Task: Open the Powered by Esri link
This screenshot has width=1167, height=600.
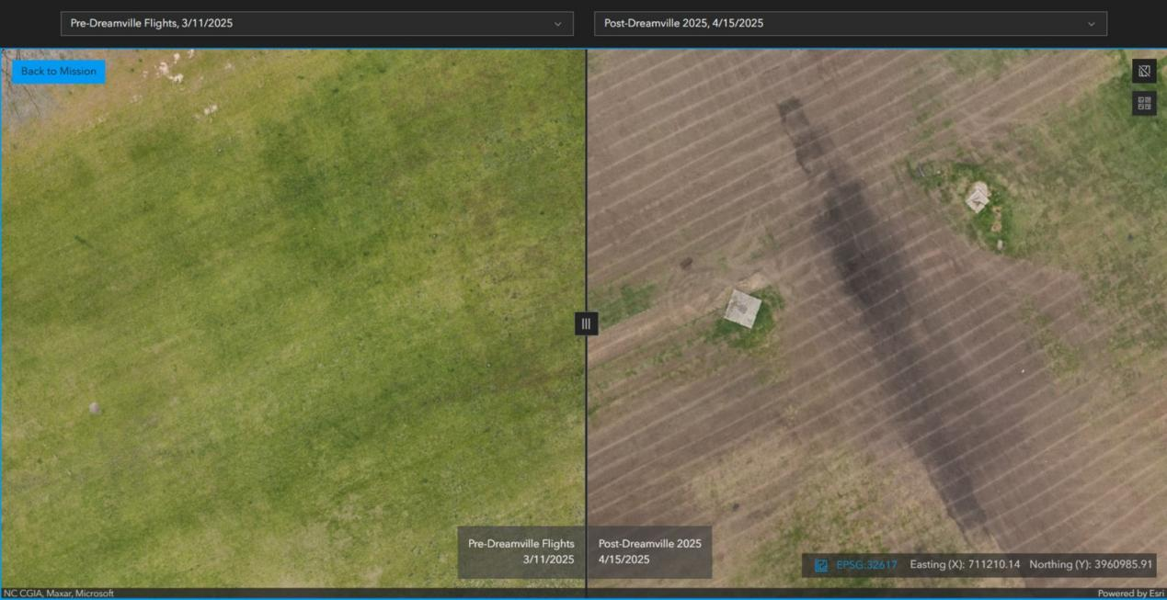Action: point(1130,594)
